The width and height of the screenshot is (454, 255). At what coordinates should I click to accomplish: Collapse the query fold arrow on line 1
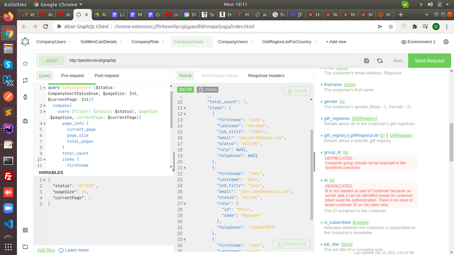[45, 88]
